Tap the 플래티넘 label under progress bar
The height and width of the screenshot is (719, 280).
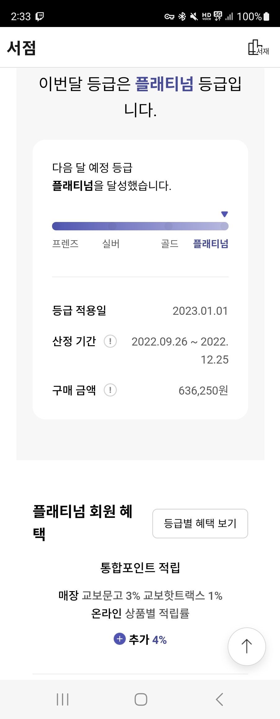[x=211, y=244]
